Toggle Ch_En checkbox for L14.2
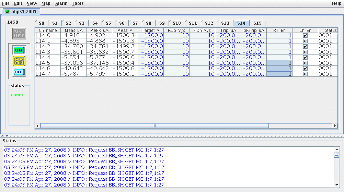344x192 pixels. [x=305, y=47]
